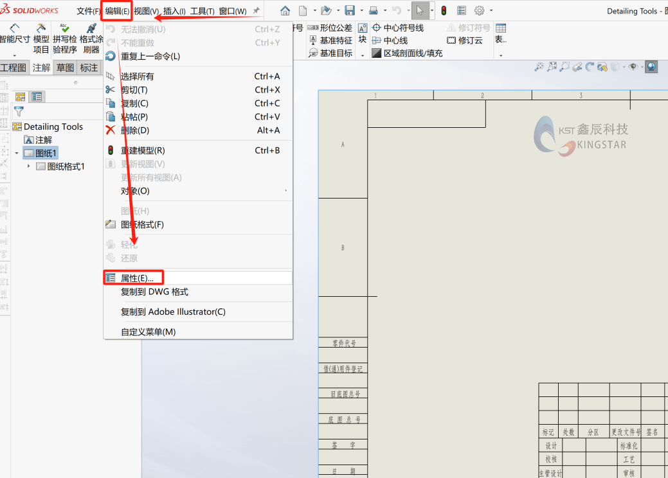Toggle the shaded render sphere icon
Screen dimensions: 668x478
[651, 66]
